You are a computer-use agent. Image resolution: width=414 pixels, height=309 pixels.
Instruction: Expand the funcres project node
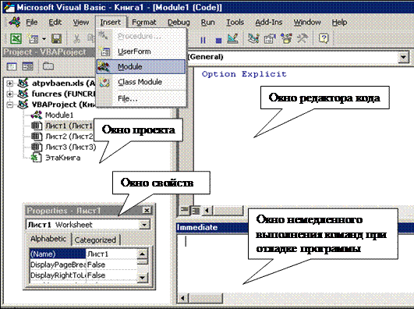(x=10, y=94)
